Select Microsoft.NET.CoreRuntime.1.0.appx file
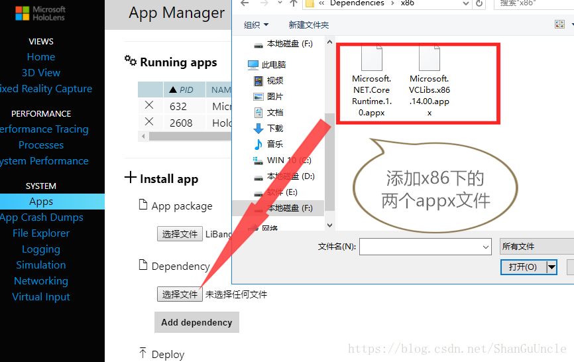 372,80
